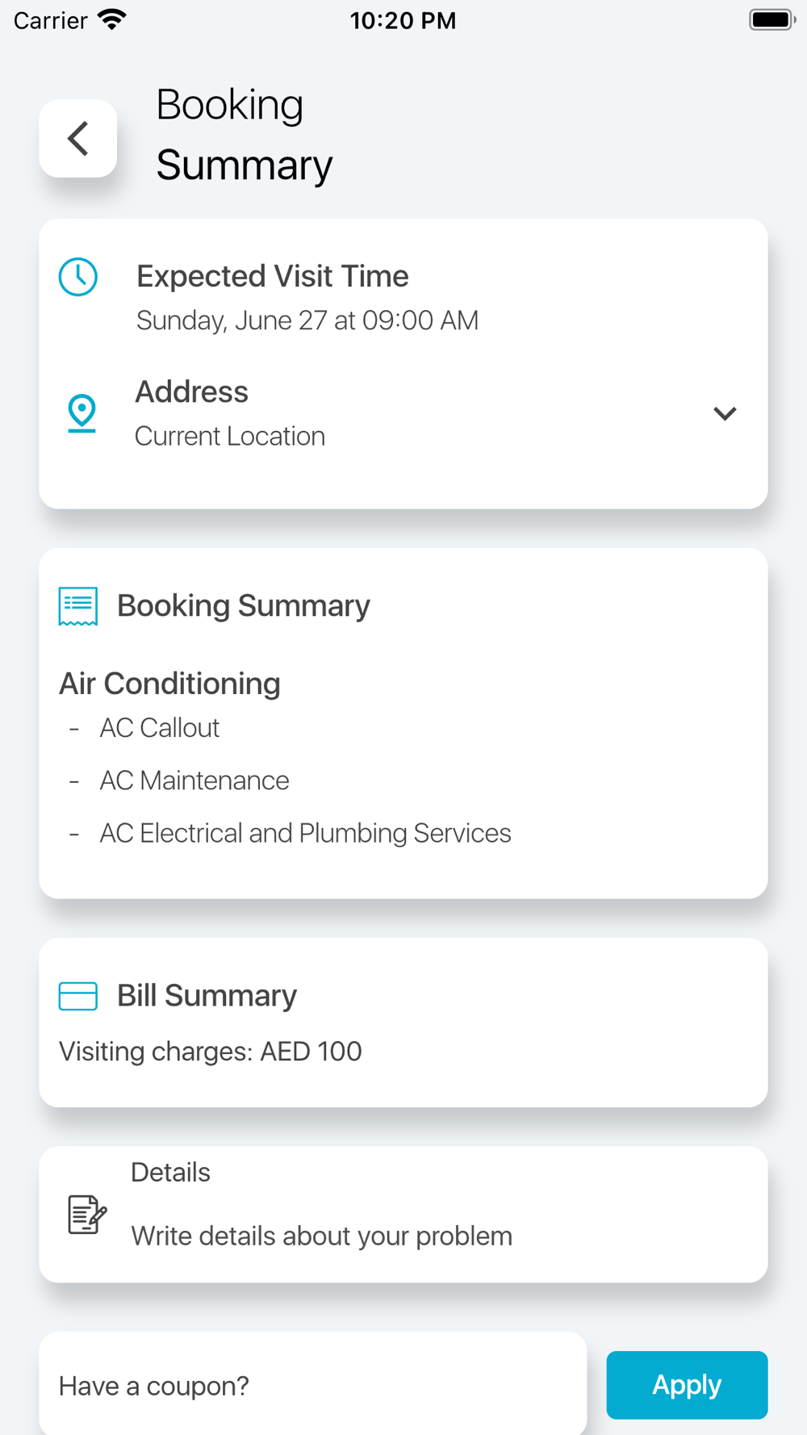Tap the clock icon beside Expected Visit Time

click(x=78, y=277)
